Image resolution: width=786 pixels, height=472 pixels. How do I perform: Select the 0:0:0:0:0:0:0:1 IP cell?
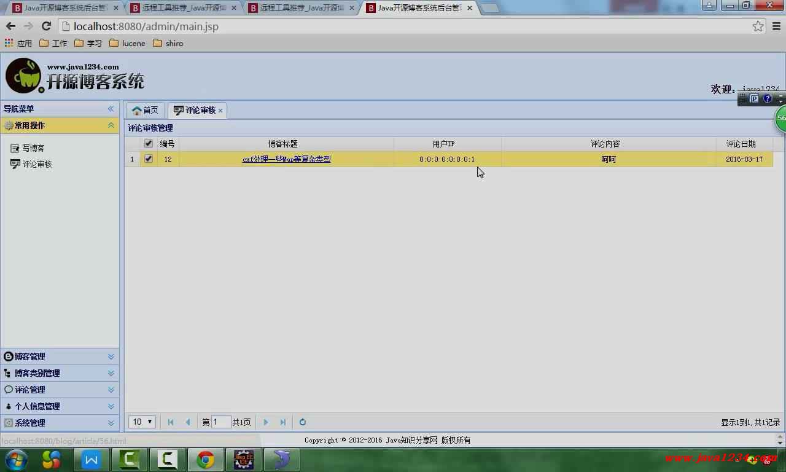(x=448, y=159)
